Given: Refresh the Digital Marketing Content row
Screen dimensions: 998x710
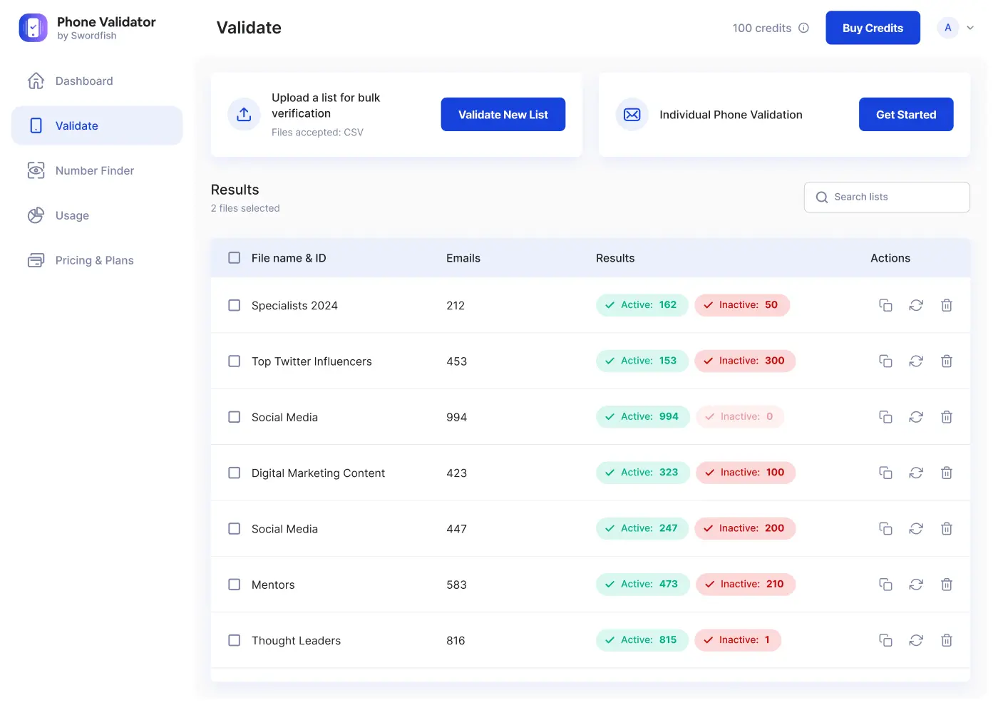Looking at the screenshot, I should (x=916, y=473).
